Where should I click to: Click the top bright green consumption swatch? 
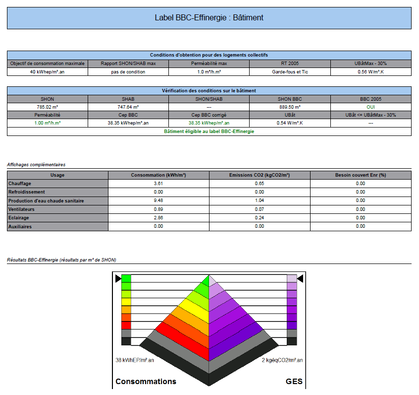click(x=126, y=278)
